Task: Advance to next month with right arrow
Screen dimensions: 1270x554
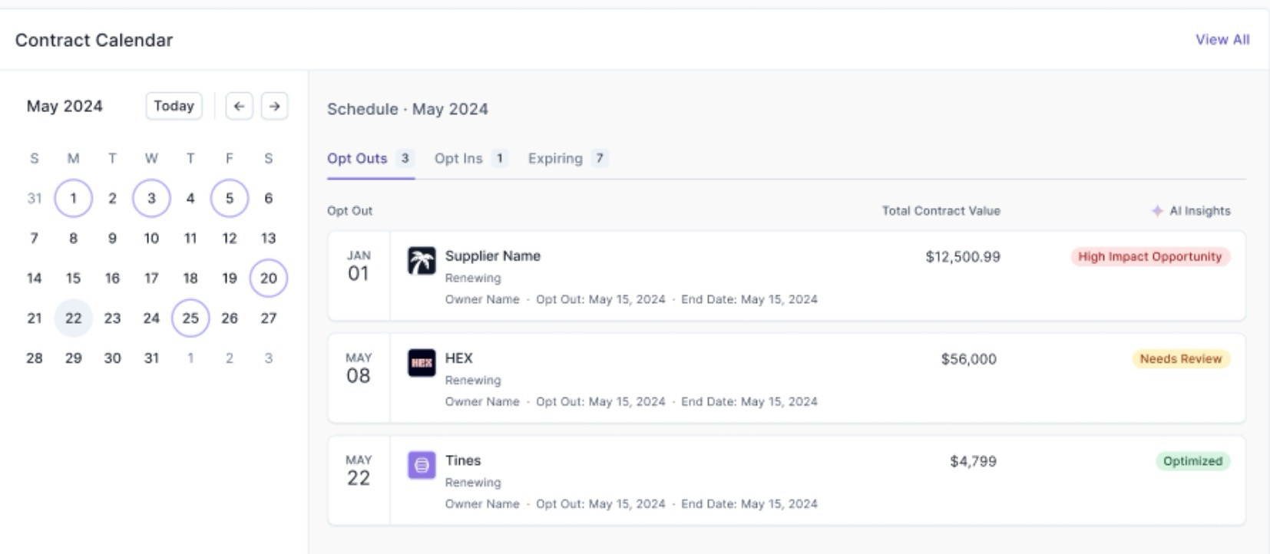Action: [x=274, y=107]
